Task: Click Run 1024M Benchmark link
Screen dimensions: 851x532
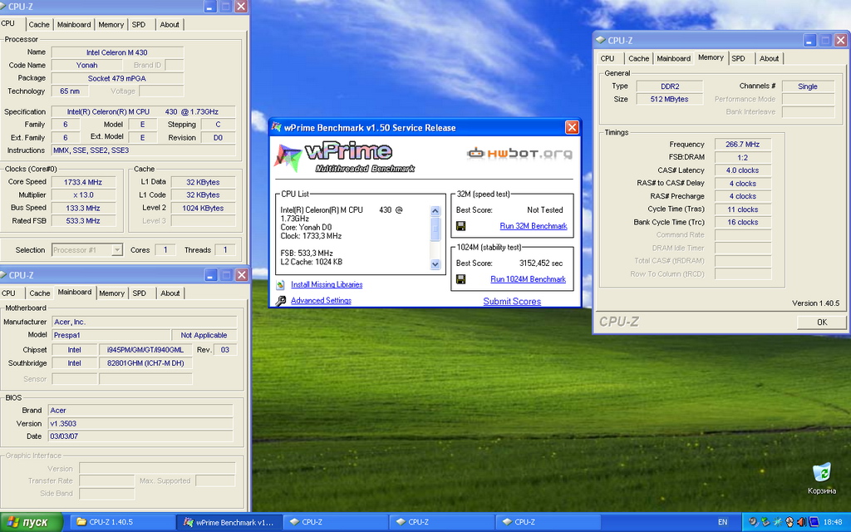Action: point(528,279)
